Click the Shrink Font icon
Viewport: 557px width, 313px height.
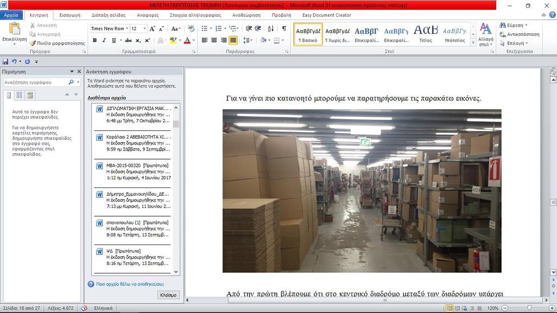(161, 29)
